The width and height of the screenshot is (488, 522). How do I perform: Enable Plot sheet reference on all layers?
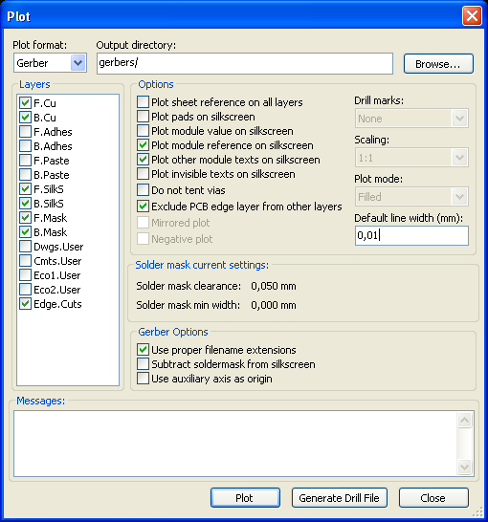click(143, 102)
